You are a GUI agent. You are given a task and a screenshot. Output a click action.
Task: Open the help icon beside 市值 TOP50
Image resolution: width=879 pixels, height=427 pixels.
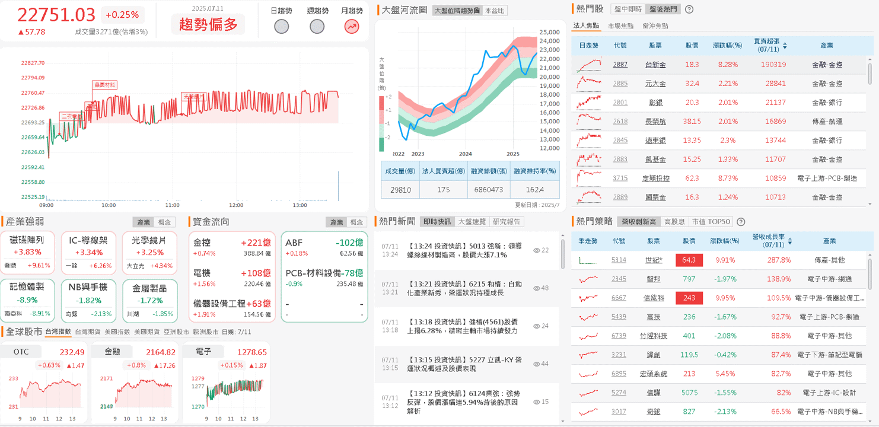click(741, 222)
